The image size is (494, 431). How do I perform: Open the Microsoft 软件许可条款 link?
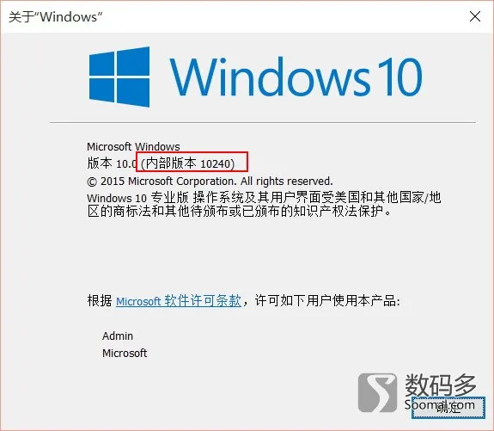[x=179, y=301]
